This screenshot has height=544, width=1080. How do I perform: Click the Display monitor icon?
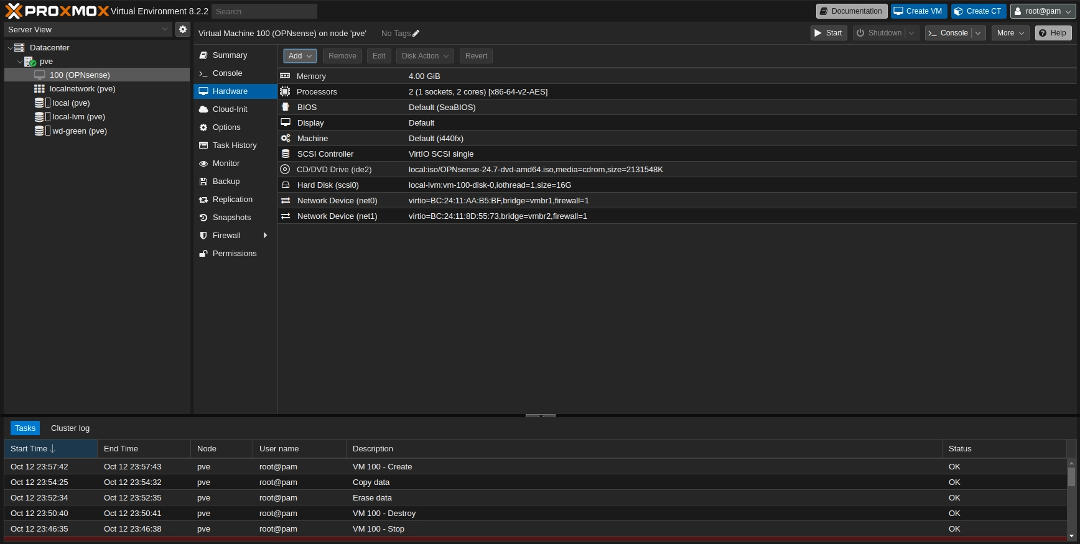[x=286, y=122]
